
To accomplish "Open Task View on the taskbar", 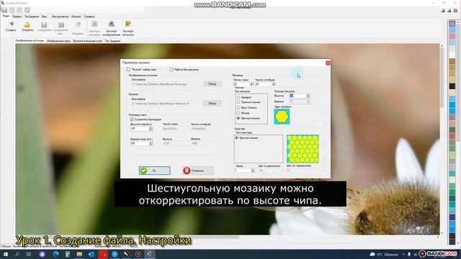I will [29, 254].
